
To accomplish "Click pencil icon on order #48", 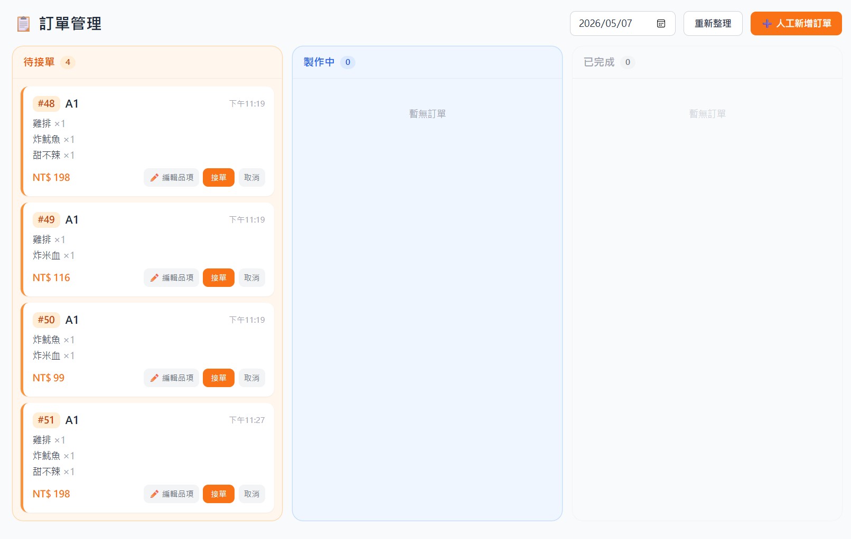I will pyautogui.click(x=154, y=178).
